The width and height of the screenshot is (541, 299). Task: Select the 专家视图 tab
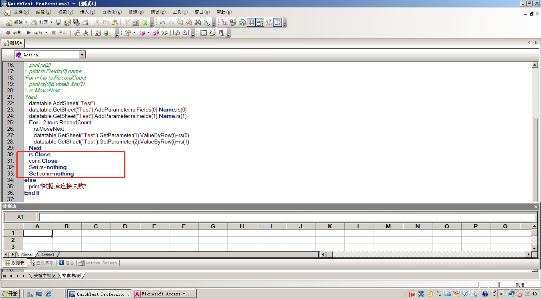click(71, 276)
